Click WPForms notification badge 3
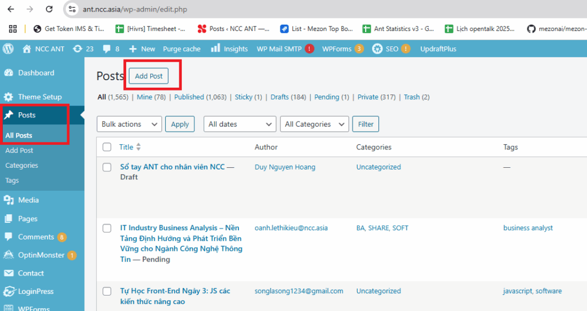587x311 pixels. [359, 49]
